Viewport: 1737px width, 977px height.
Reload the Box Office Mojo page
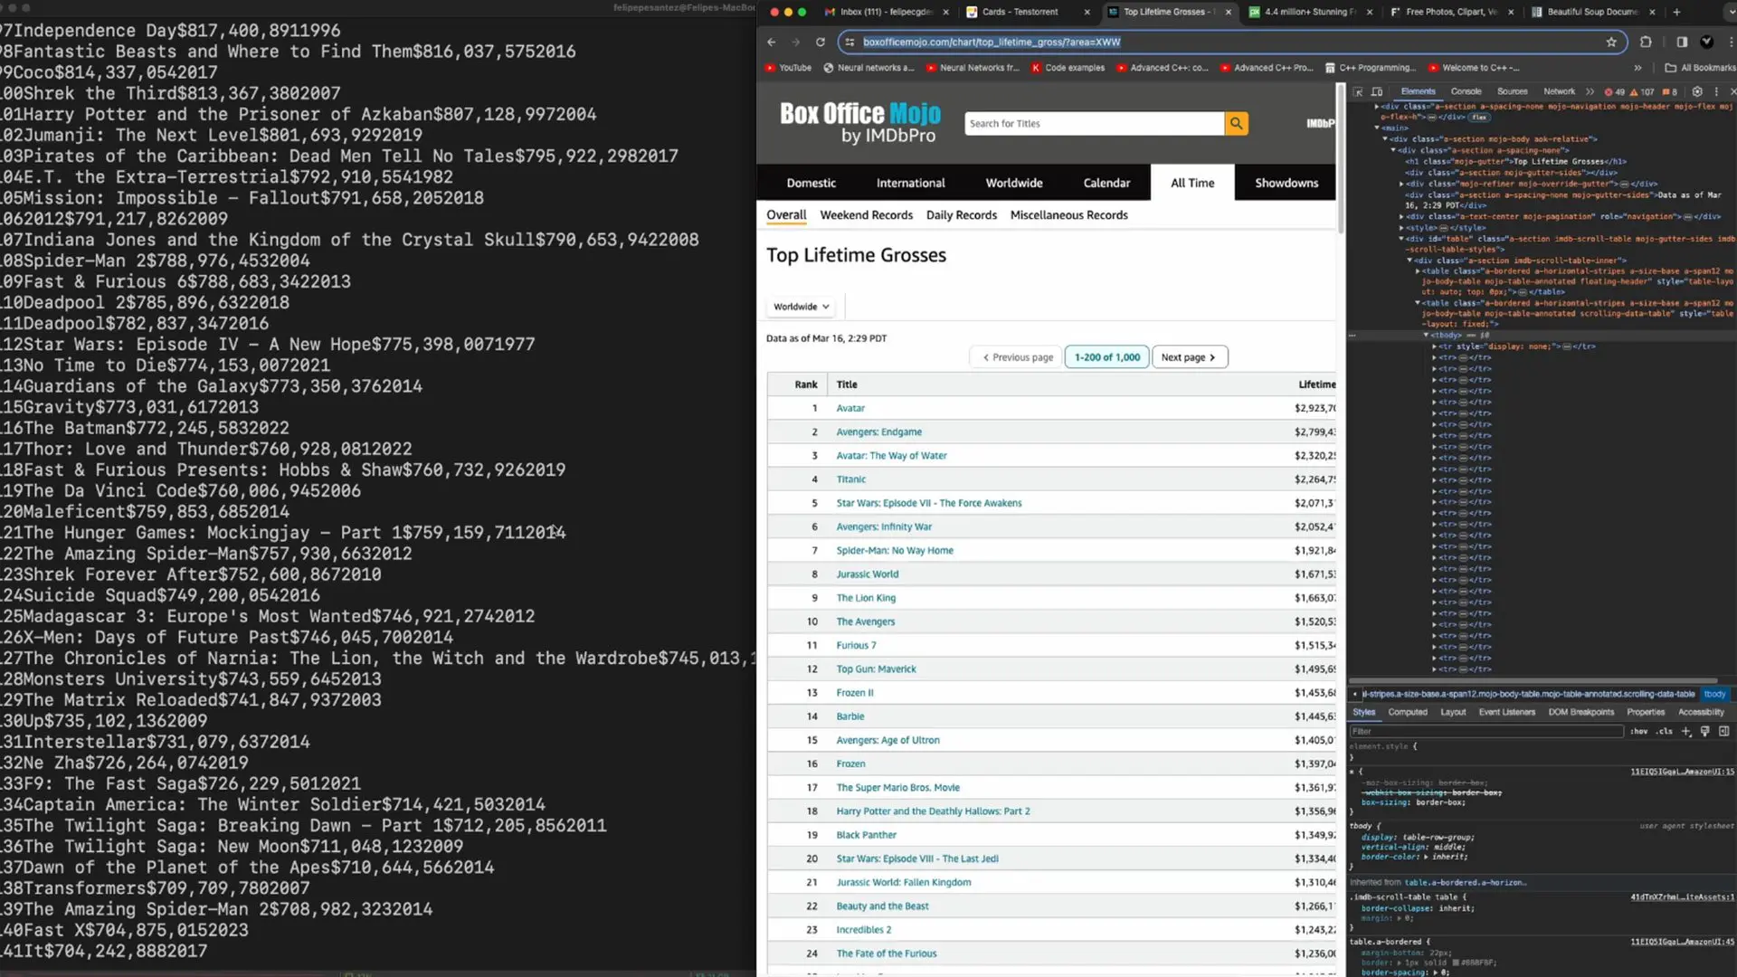820,42
